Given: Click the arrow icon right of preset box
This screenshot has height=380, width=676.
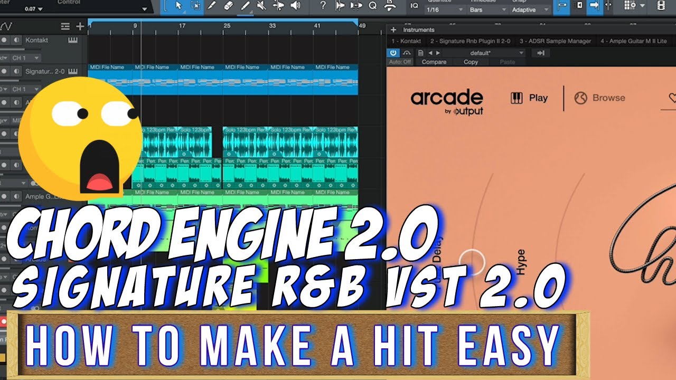Looking at the screenshot, I should pos(541,53).
